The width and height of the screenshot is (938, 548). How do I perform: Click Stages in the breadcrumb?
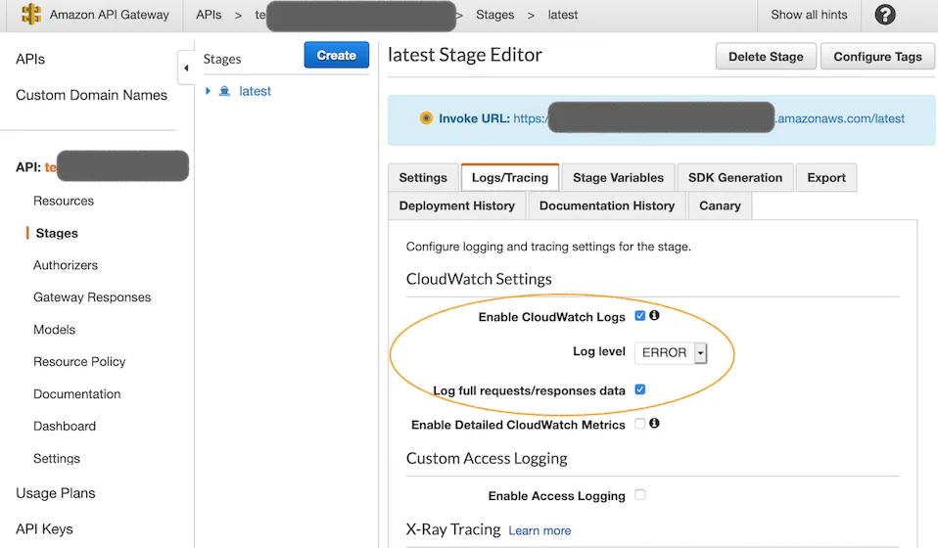494,15
